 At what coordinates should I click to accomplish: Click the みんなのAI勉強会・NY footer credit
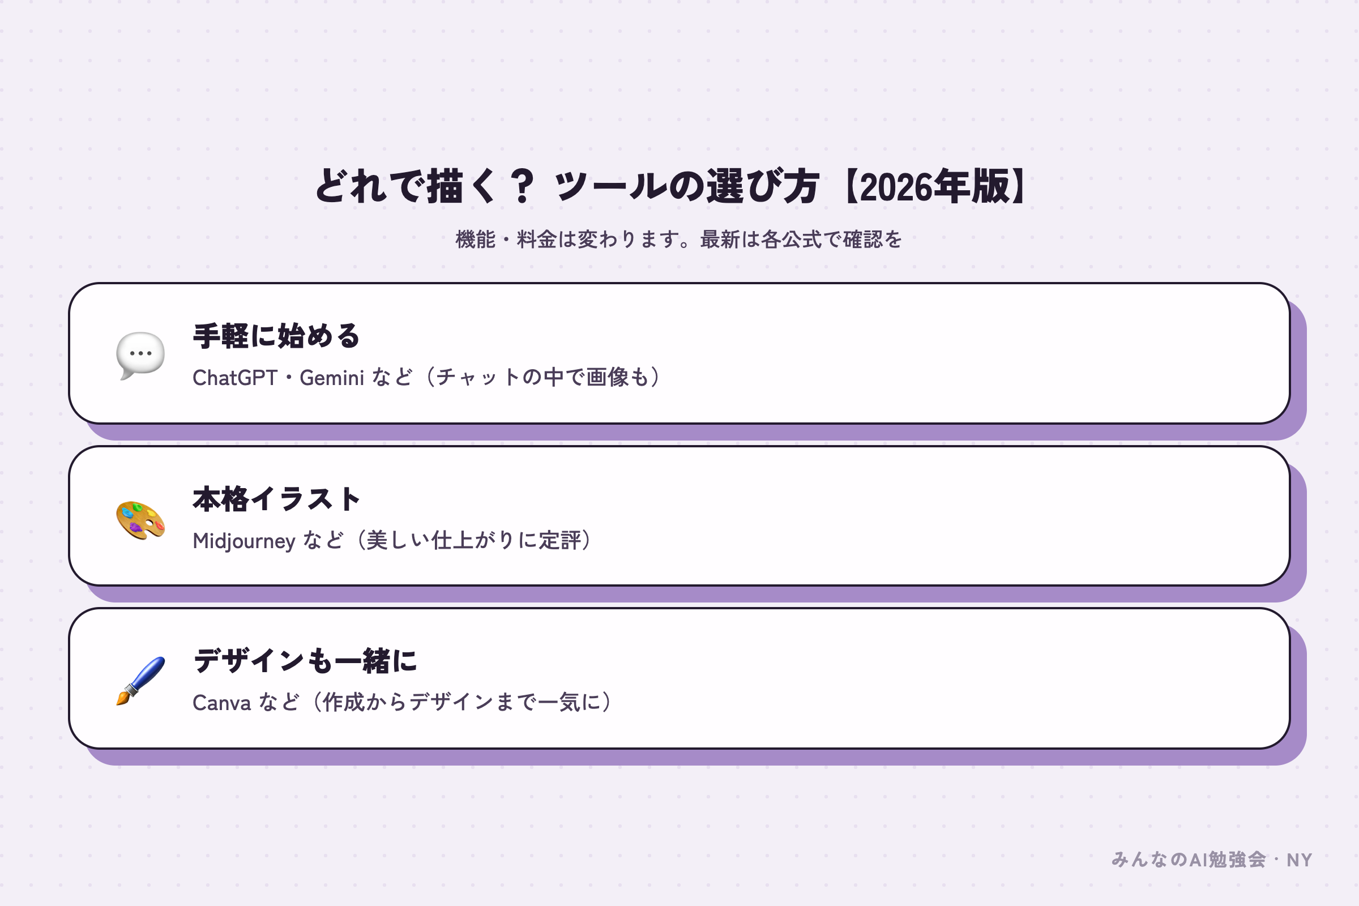1212,859
